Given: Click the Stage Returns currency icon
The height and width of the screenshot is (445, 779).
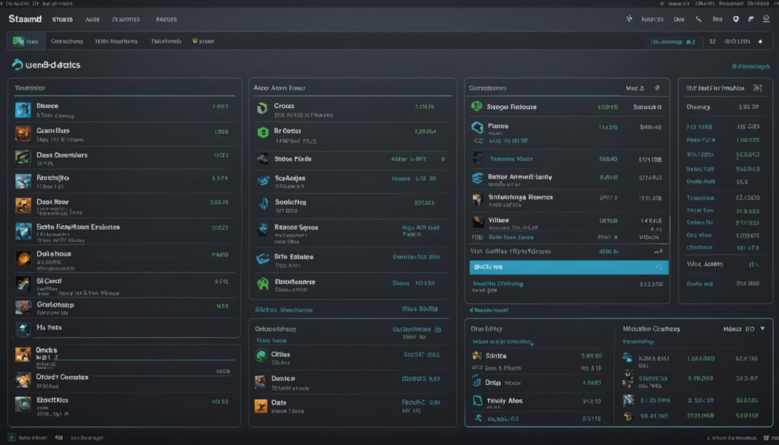Looking at the screenshot, I should pyautogui.click(x=476, y=106).
